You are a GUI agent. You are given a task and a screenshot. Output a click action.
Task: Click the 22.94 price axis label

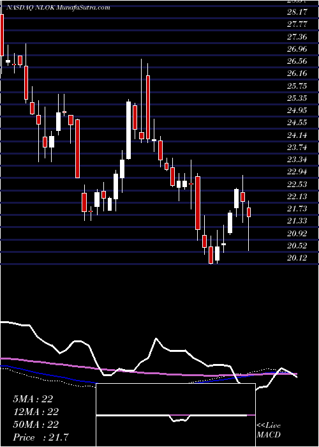pos(297,172)
